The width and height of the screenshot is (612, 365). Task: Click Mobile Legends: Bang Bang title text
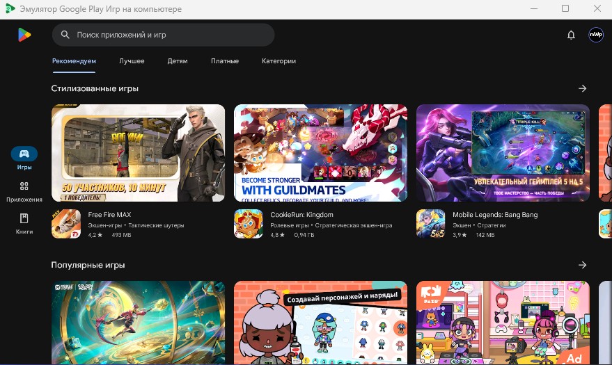point(495,215)
